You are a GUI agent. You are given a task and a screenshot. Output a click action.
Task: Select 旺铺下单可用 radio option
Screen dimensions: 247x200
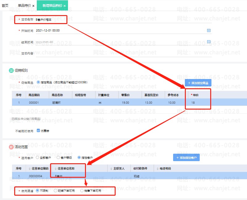pyautogui.click(x=55, y=190)
